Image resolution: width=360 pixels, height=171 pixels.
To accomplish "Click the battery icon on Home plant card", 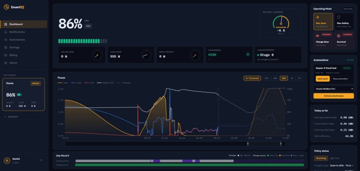I will pos(19,95).
